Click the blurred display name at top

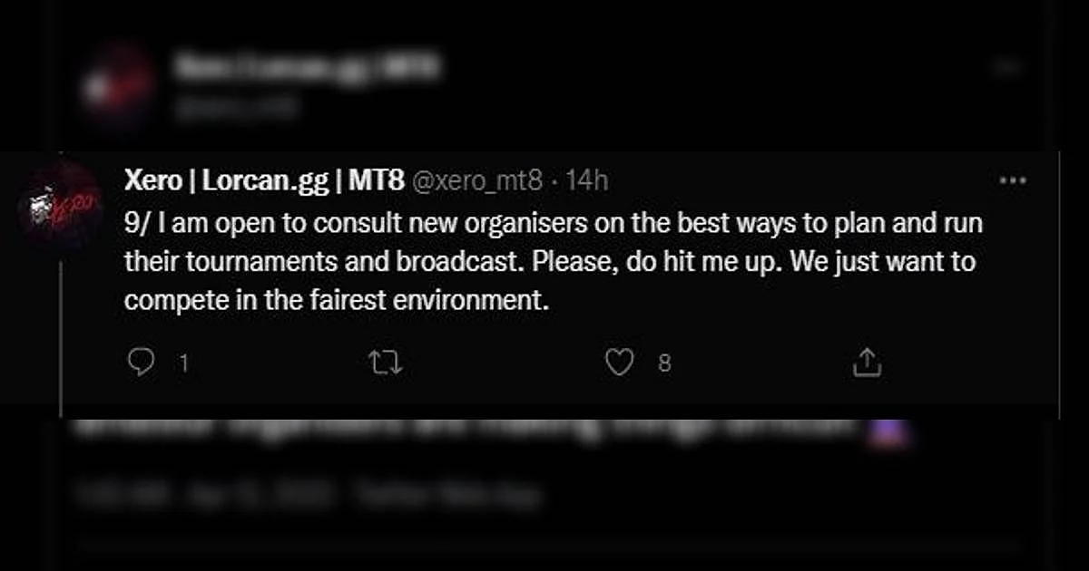pos(306,66)
